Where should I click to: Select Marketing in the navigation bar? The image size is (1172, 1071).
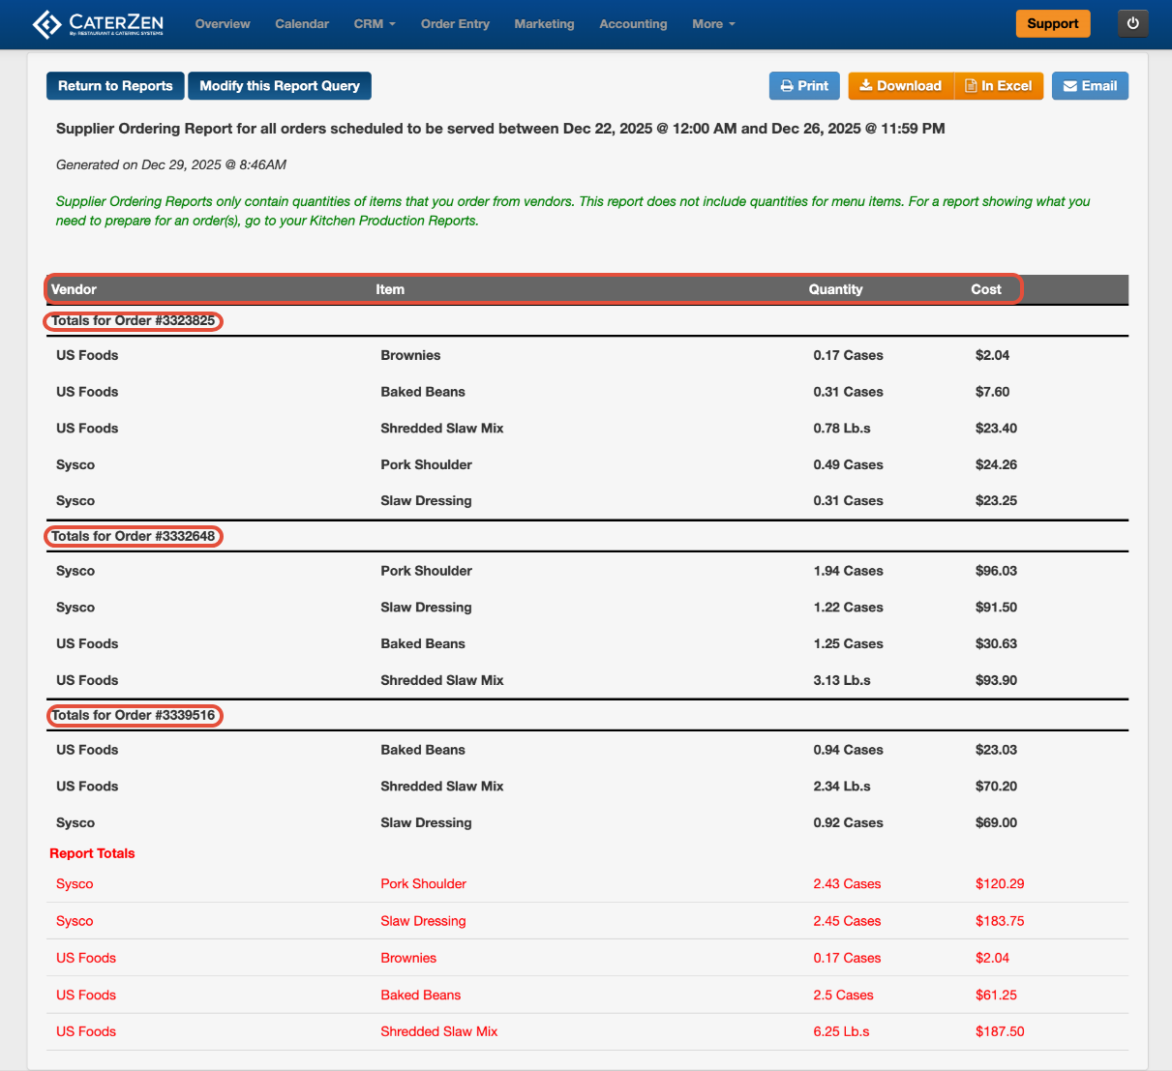click(x=544, y=24)
